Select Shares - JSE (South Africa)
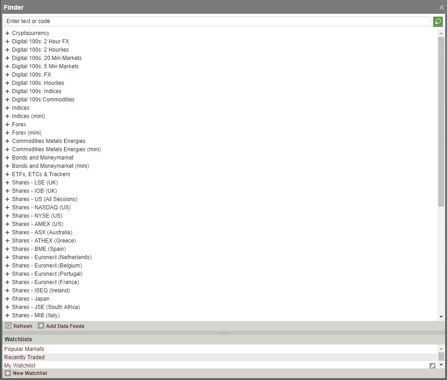Screen dimensions: 447x380 pyautogui.click(x=46, y=307)
